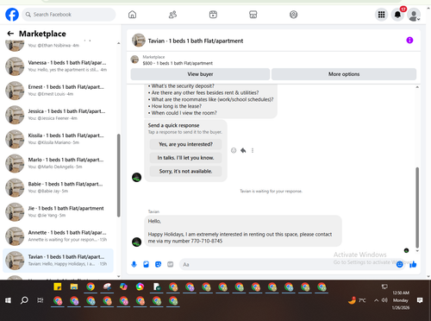React to message with emoji icon
This screenshot has width=431, height=321.
pos(234,150)
